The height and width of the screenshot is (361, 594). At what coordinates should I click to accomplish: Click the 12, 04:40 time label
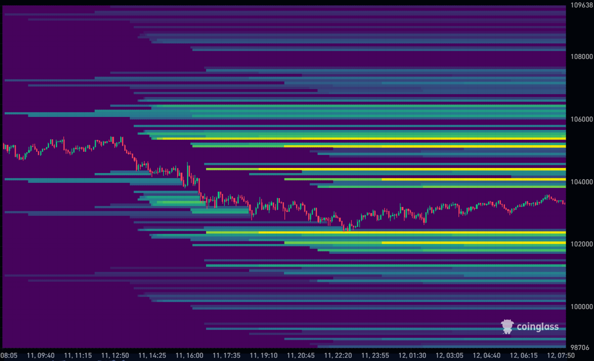pos(486,355)
